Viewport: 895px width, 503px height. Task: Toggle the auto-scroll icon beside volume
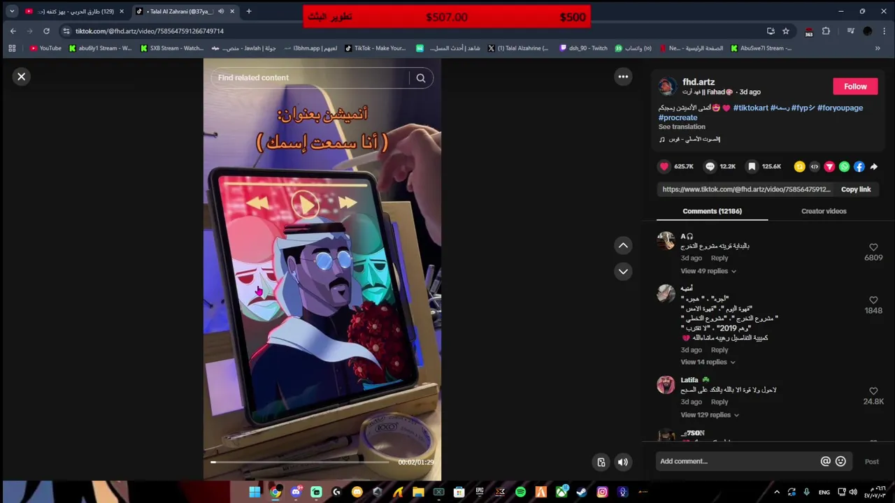(x=601, y=462)
